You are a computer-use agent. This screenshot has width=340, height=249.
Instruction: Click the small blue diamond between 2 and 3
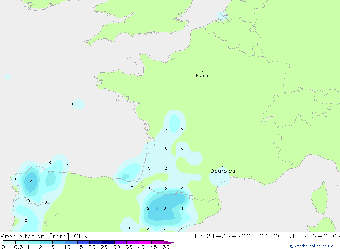point(157,209)
